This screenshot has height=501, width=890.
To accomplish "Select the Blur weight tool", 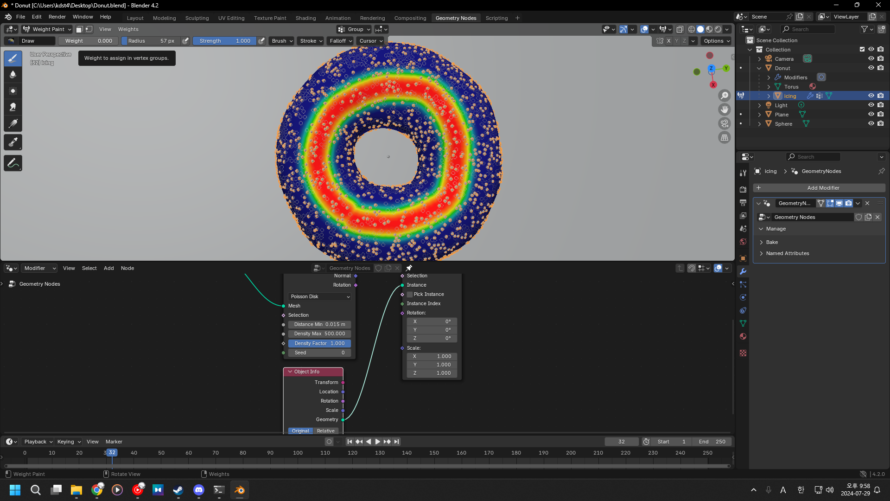I will click(13, 75).
